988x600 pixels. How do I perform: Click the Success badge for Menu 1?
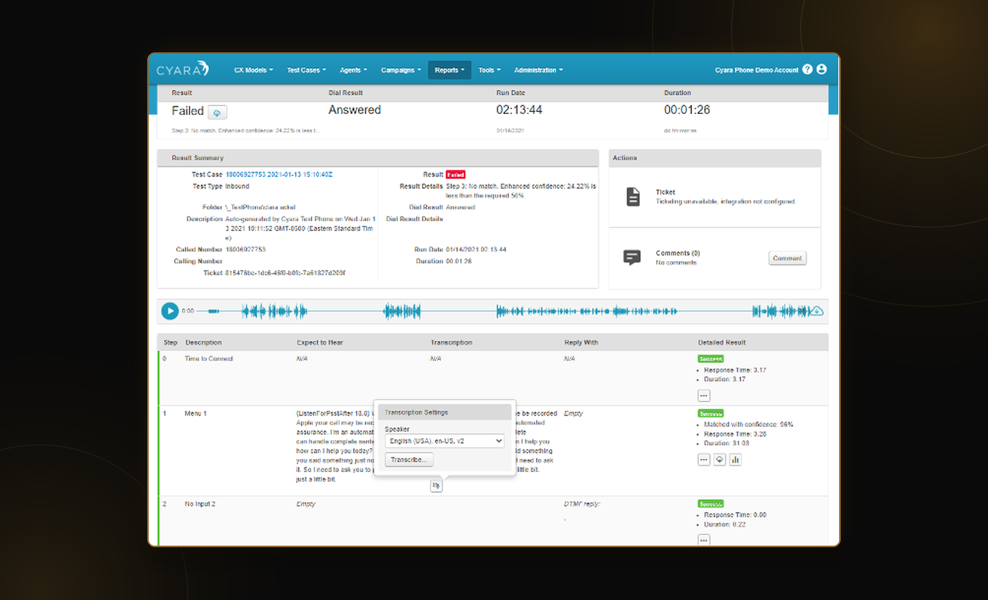(x=711, y=413)
